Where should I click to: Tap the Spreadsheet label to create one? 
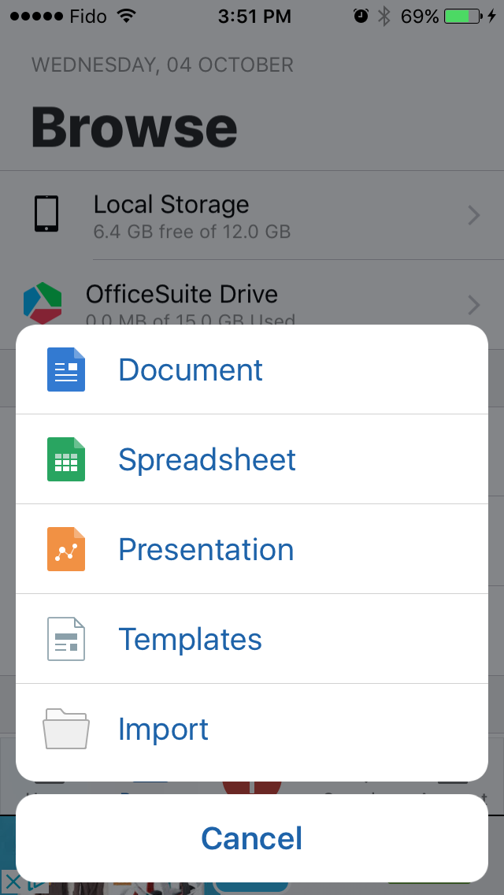[207, 459]
